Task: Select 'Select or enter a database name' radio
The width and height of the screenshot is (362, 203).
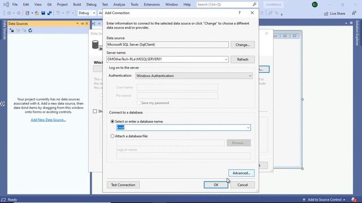Action: (x=113, y=121)
